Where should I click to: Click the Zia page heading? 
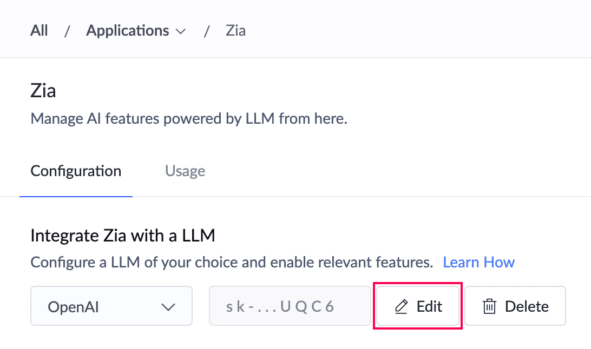[x=43, y=90]
